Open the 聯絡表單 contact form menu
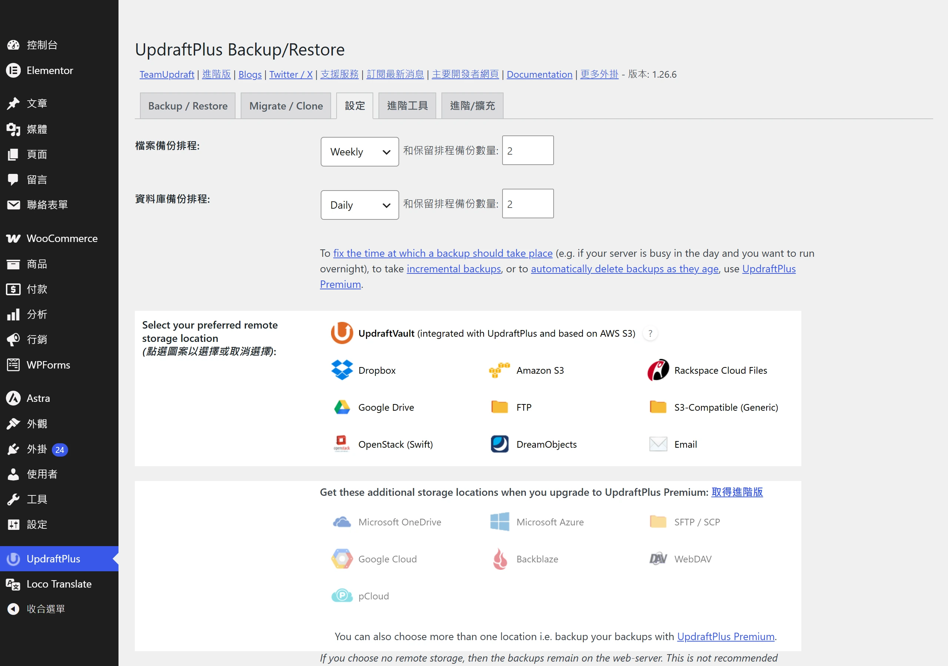 59,205
